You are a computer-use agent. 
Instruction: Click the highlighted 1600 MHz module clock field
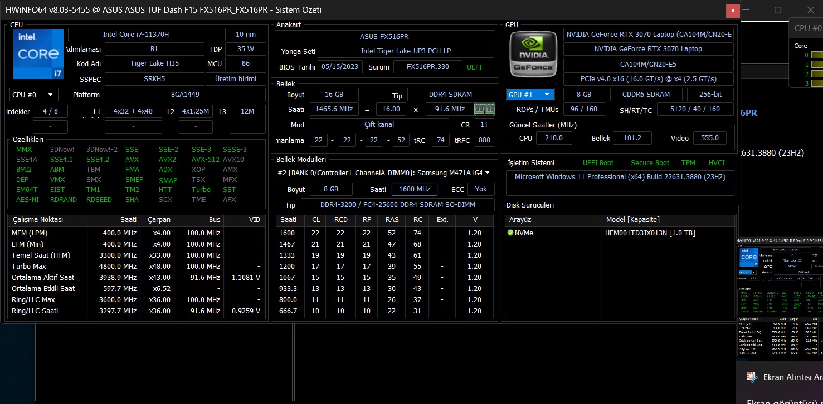(414, 189)
